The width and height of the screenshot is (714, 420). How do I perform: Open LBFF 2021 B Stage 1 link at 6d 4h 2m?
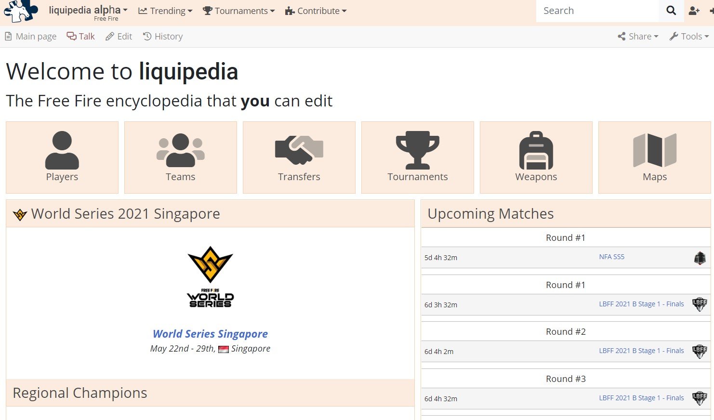tap(641, 351)
